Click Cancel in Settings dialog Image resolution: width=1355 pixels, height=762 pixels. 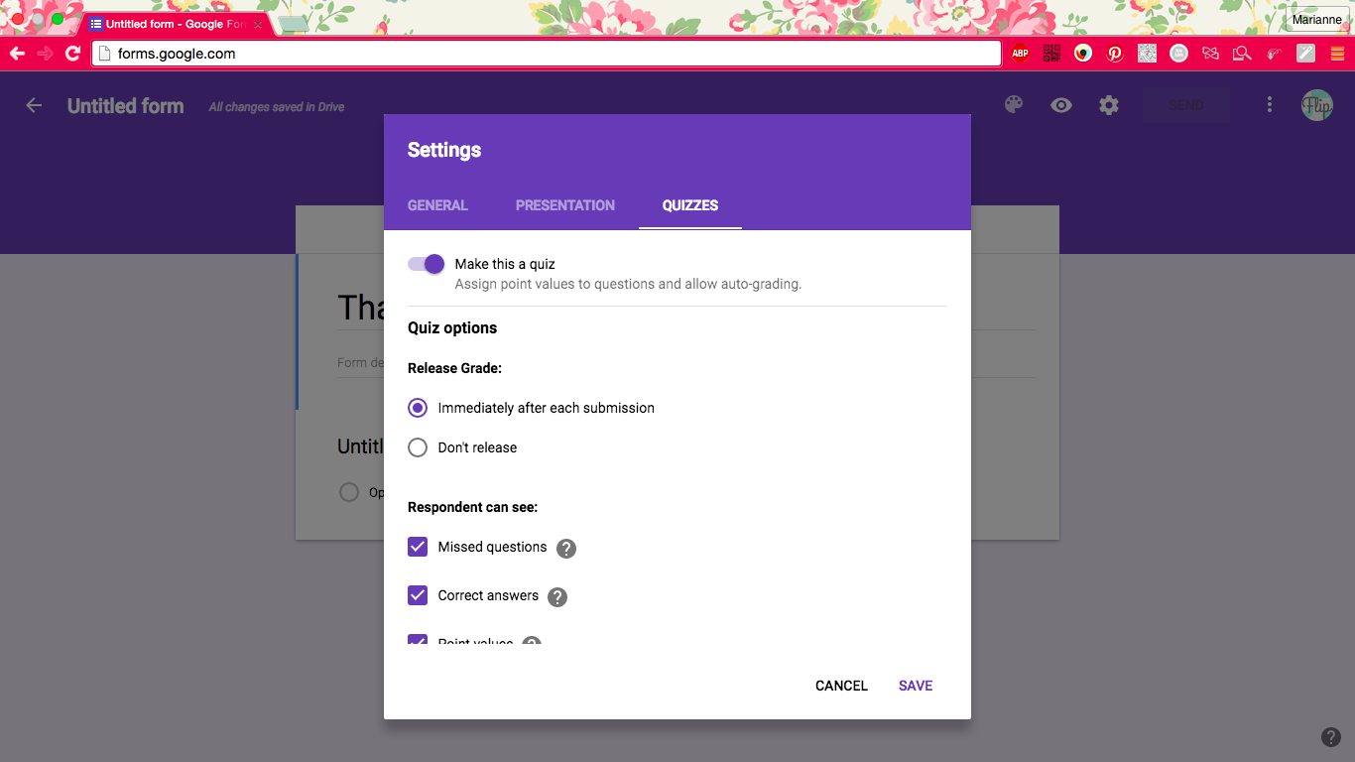[x=841, y=686]
